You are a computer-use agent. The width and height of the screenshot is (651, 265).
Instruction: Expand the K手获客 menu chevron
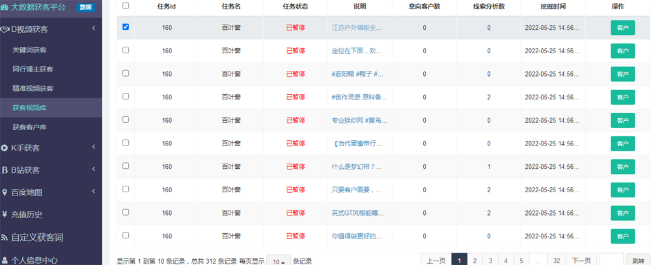coord(94,148)
